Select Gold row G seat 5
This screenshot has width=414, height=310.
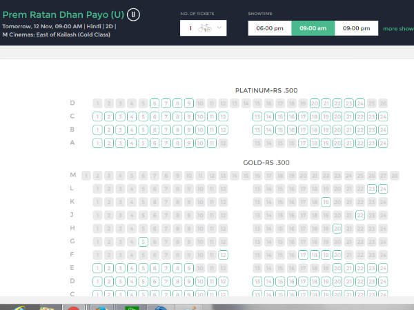(x=143, y=241)
